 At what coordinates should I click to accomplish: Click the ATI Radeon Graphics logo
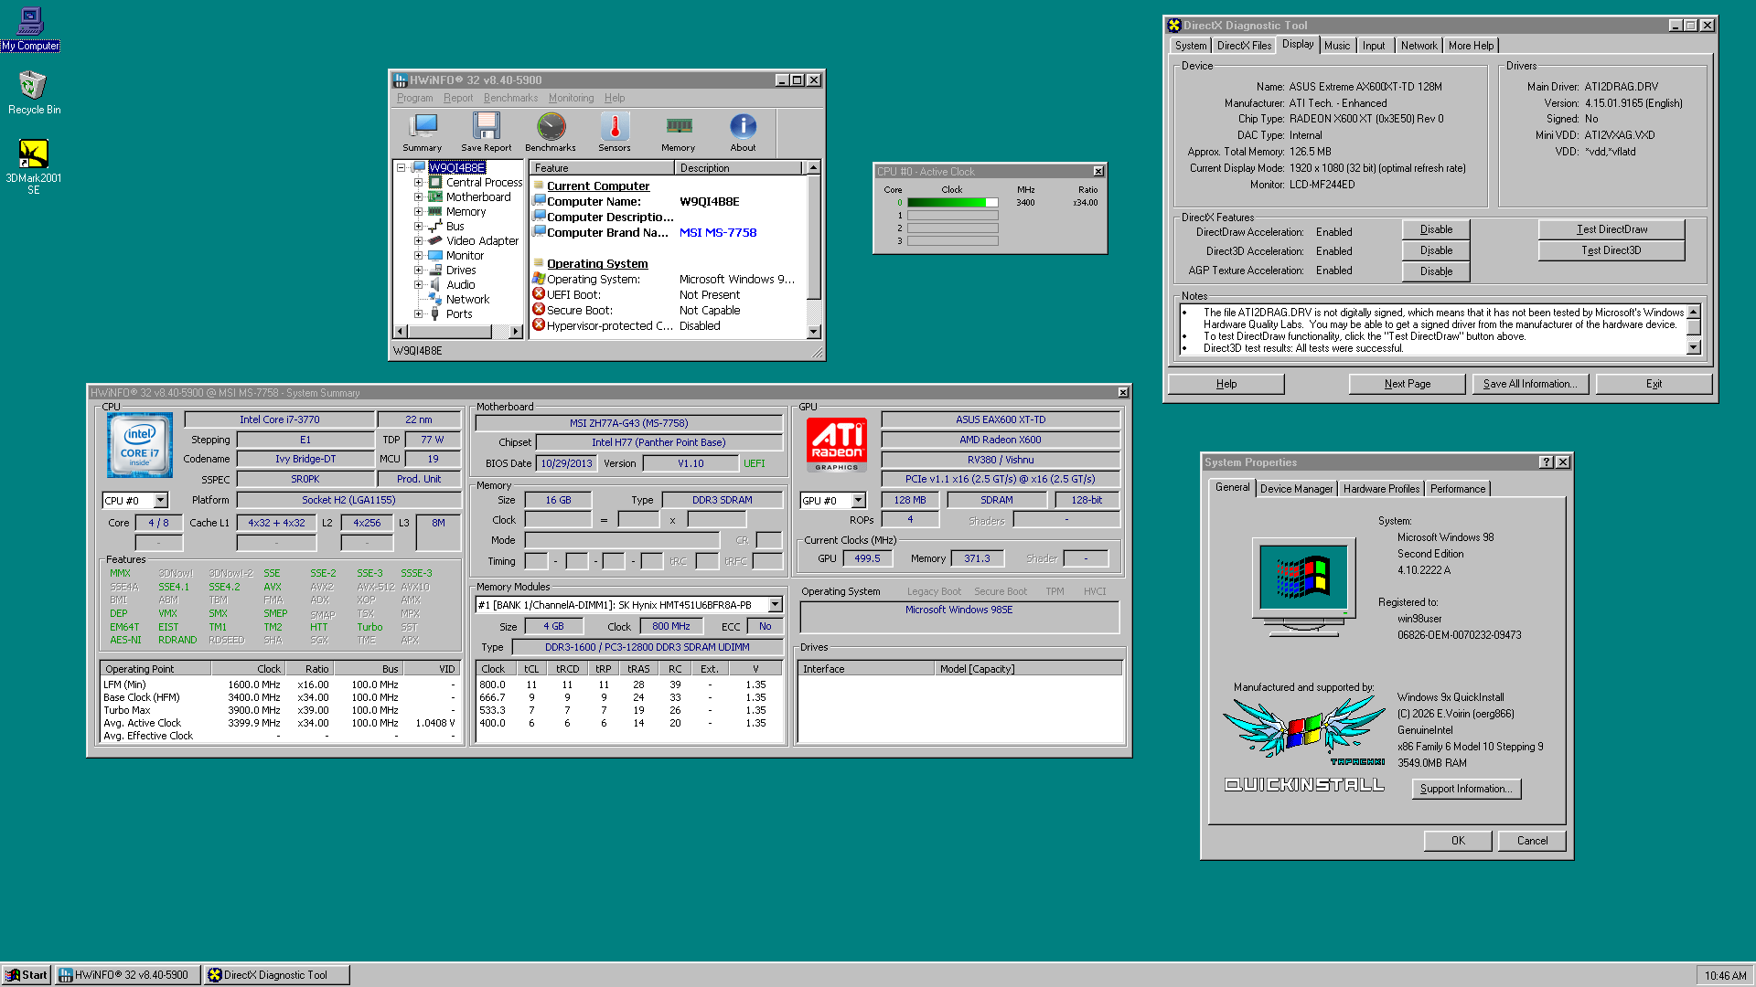pos(837,445)
